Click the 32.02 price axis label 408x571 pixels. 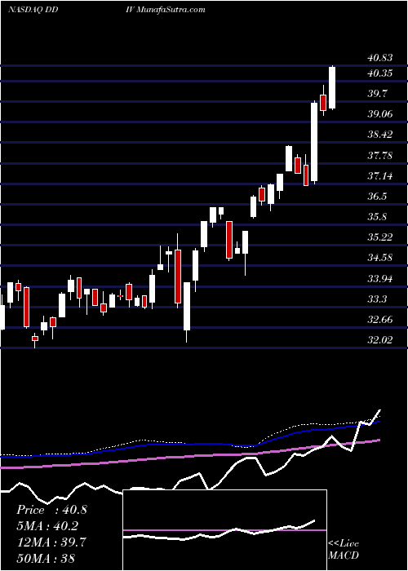(x=379, y=340)
